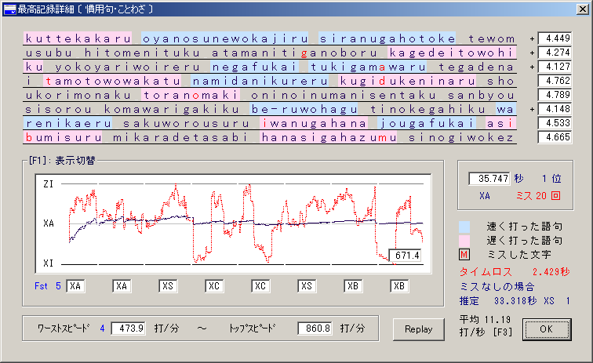Click line time value 4.789

coord(555,95)
